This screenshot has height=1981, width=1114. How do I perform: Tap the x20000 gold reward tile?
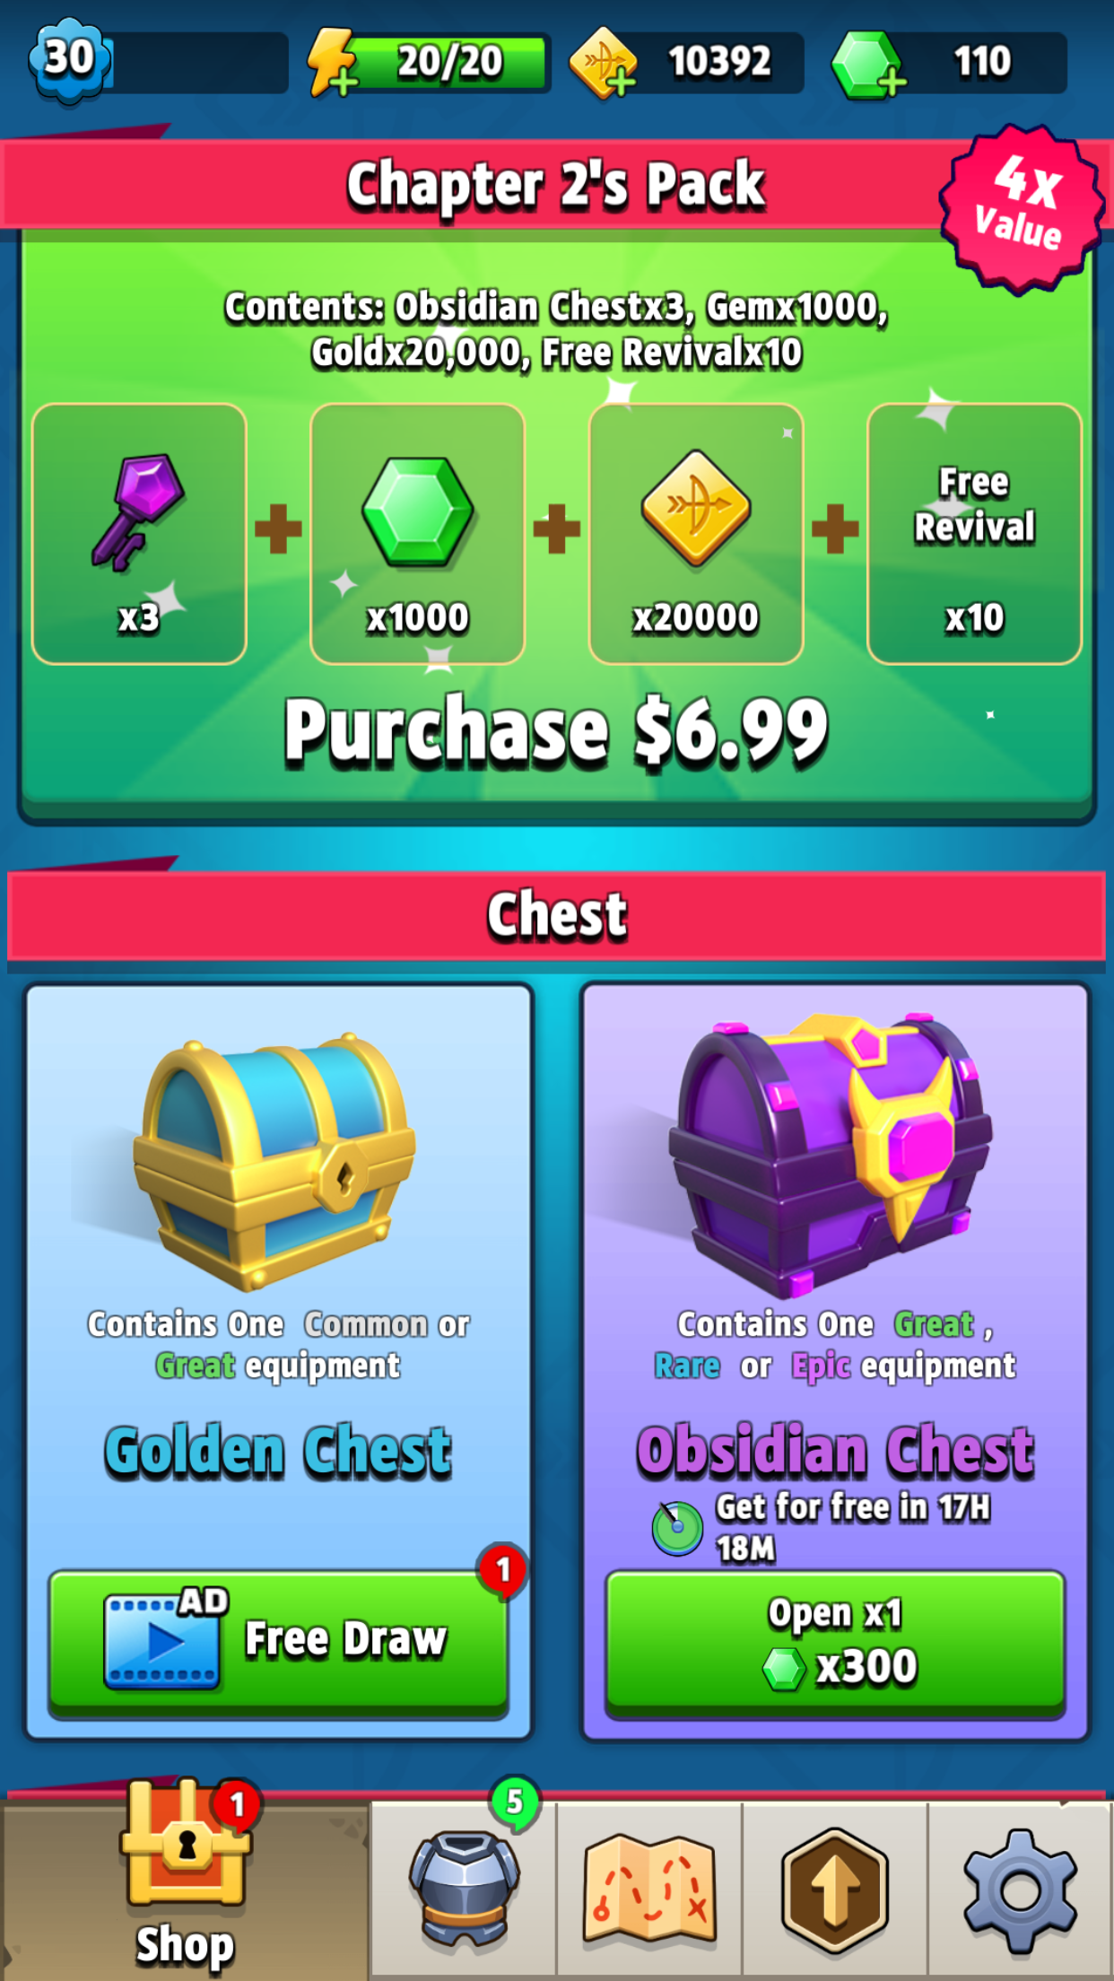(696, 534)
